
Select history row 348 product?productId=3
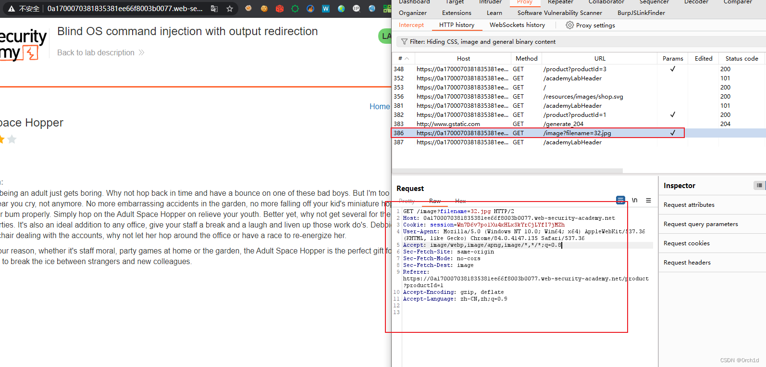tap(579, 69)
